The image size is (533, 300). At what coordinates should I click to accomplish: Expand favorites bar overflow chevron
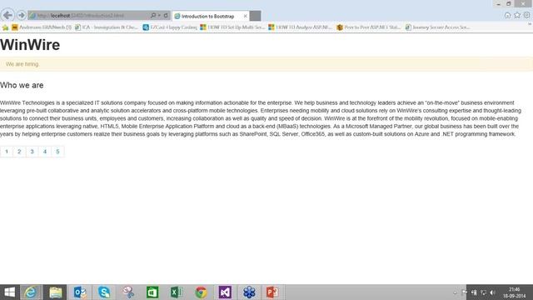point(530,24)
